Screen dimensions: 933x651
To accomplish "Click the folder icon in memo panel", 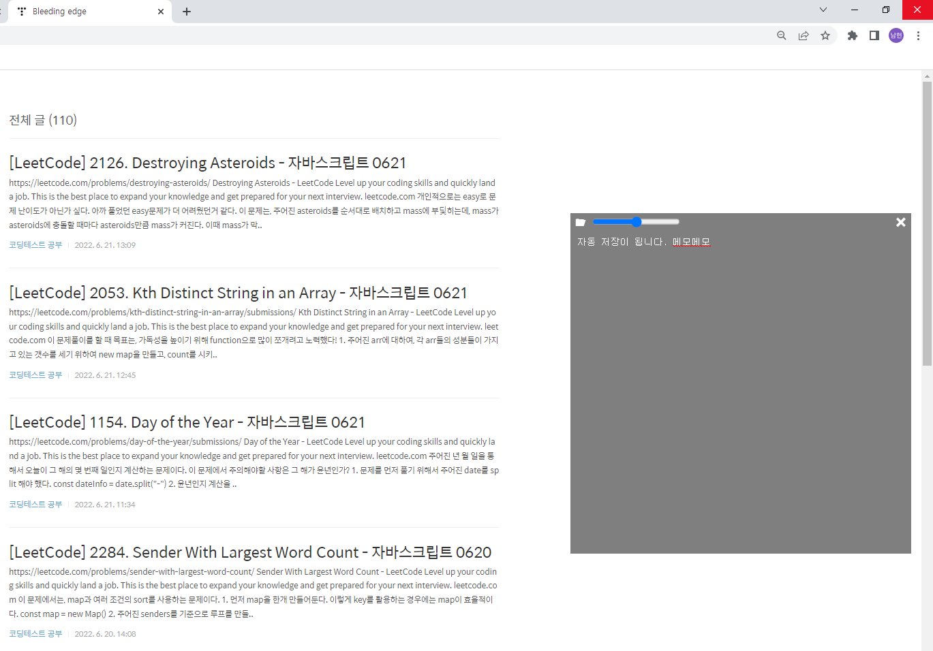I will [x=581, y=222].
